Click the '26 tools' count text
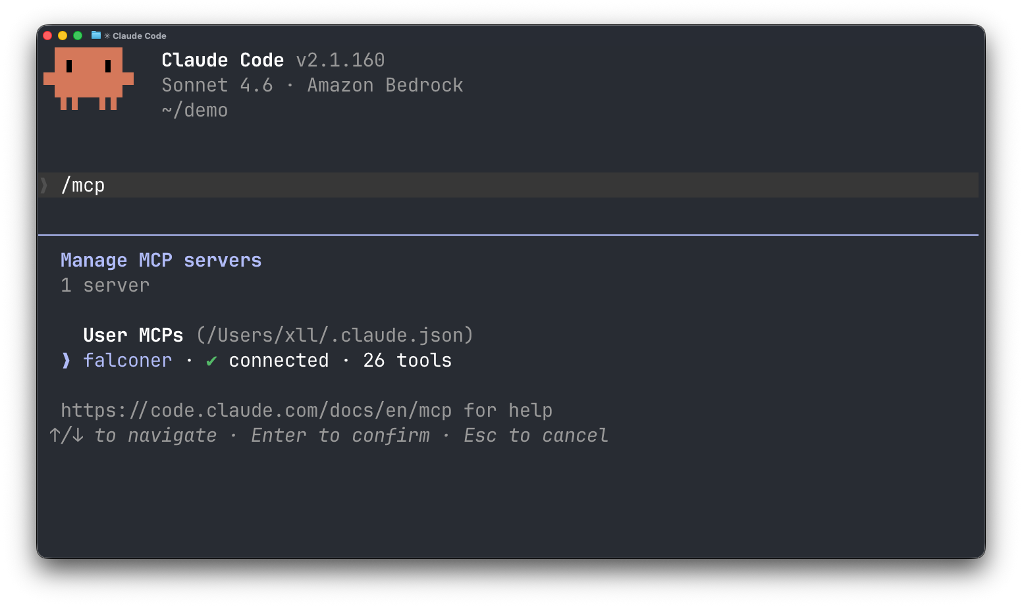 pos(408,361)
